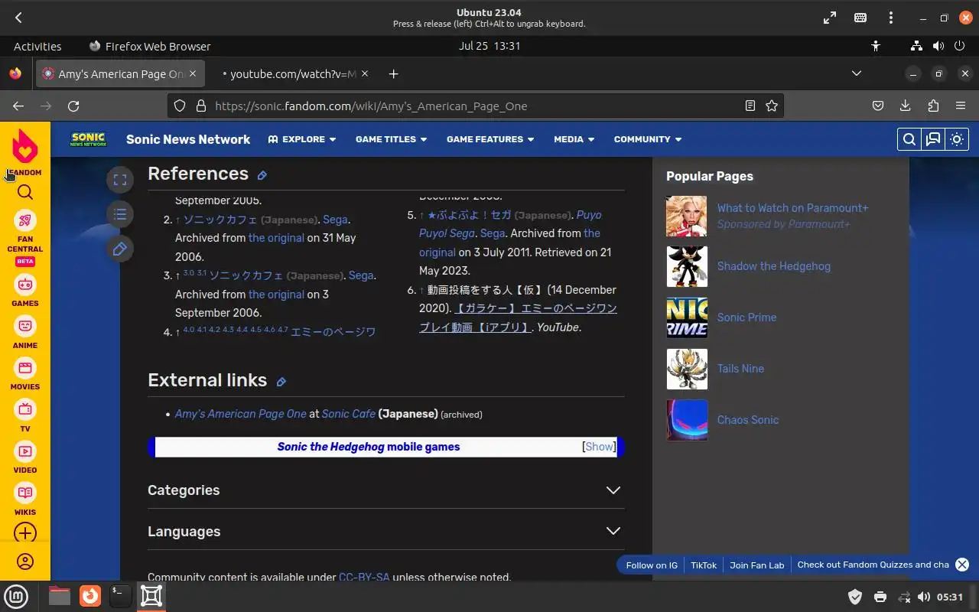Screen dimensions: 979x612
Task: Edit the References section pencil icon
Action: [262, 175]
